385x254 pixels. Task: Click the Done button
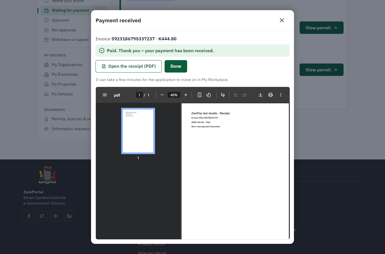(x=176, y=66)
